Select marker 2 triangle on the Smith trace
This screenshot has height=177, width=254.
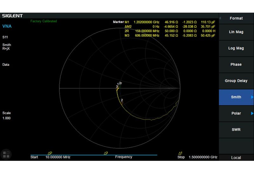point(122,103)
